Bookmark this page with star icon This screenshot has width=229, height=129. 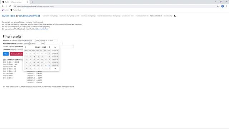(x=218, y=6)
